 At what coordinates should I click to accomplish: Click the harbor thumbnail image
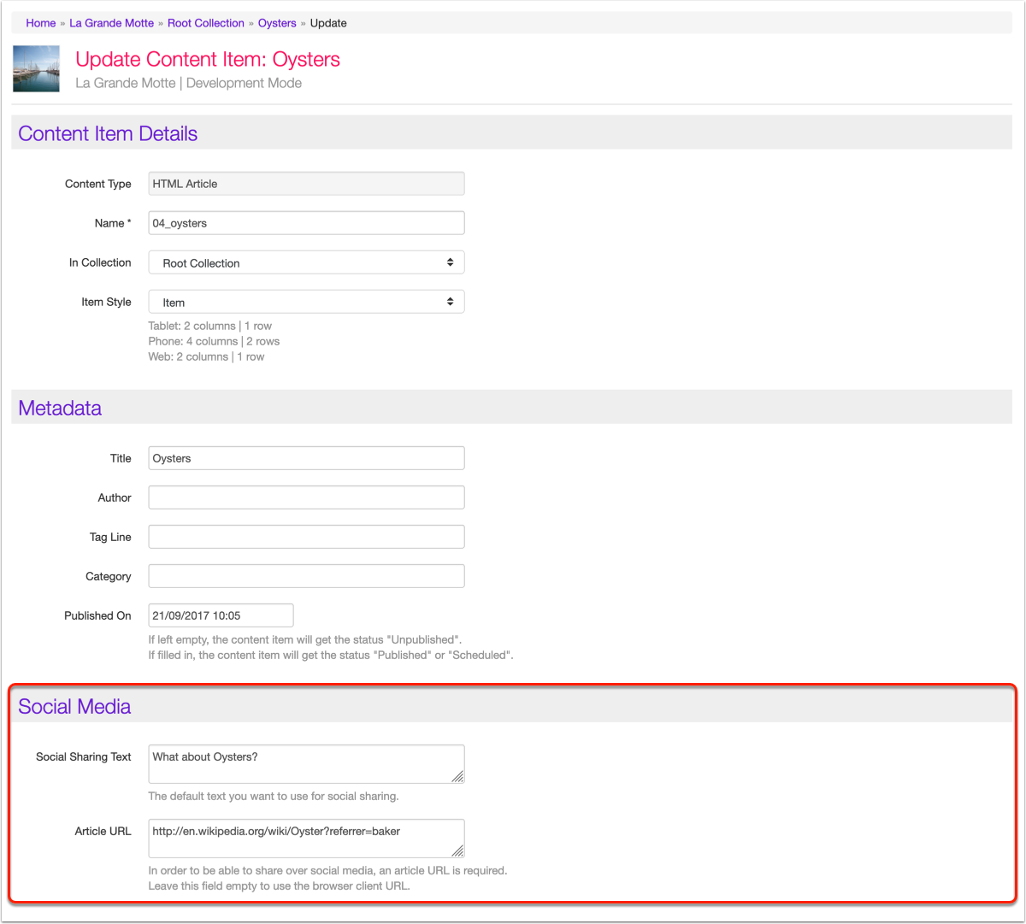coord(36,68)
